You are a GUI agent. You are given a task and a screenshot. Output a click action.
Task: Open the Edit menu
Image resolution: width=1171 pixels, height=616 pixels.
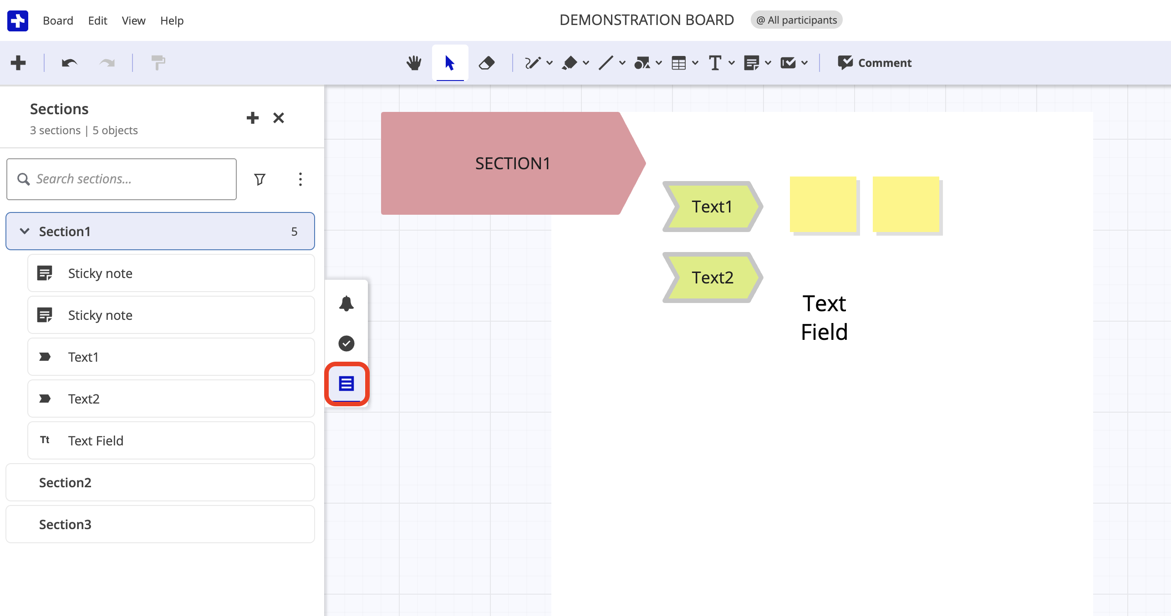[97, 20]
